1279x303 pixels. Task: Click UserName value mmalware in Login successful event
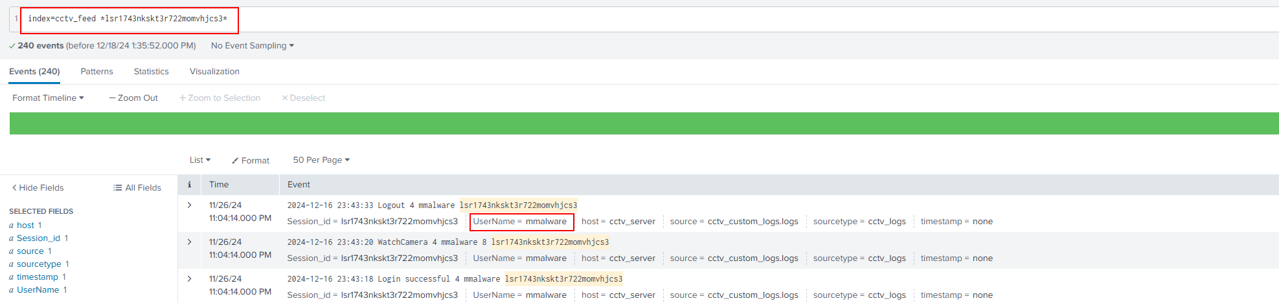tap(546, 295)
